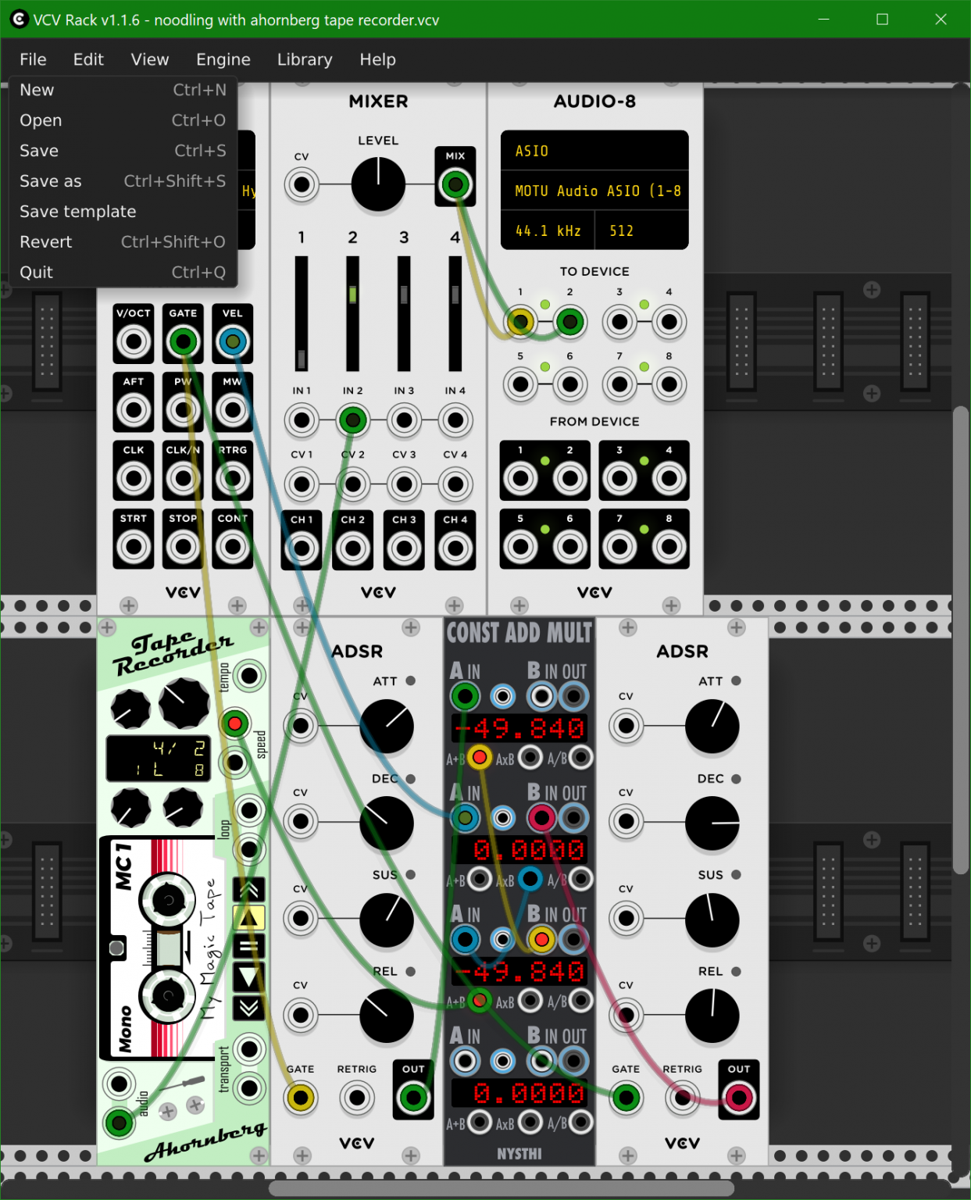The height and width of the screenshot is (1200, 971).
Task: Click the left ADSR RETRIG jack
Action: pyautogui.click(x=357, y=1098)
